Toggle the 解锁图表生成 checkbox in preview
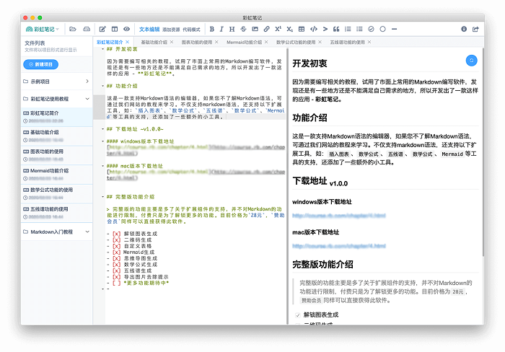The height and width of the screenshot is (352, 505). (x=297, y=315)
